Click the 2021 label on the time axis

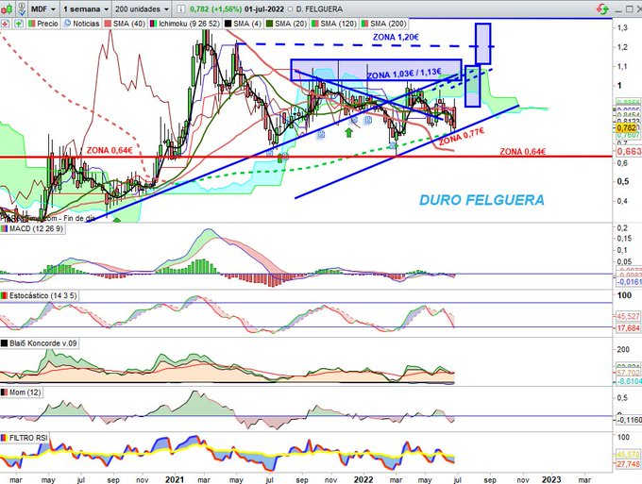coord(175,479)
